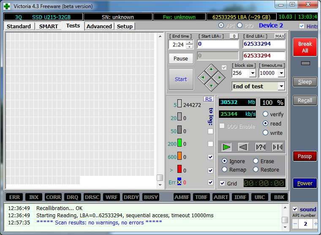
Task: Click the Start LBA input field
Action: 218,44
